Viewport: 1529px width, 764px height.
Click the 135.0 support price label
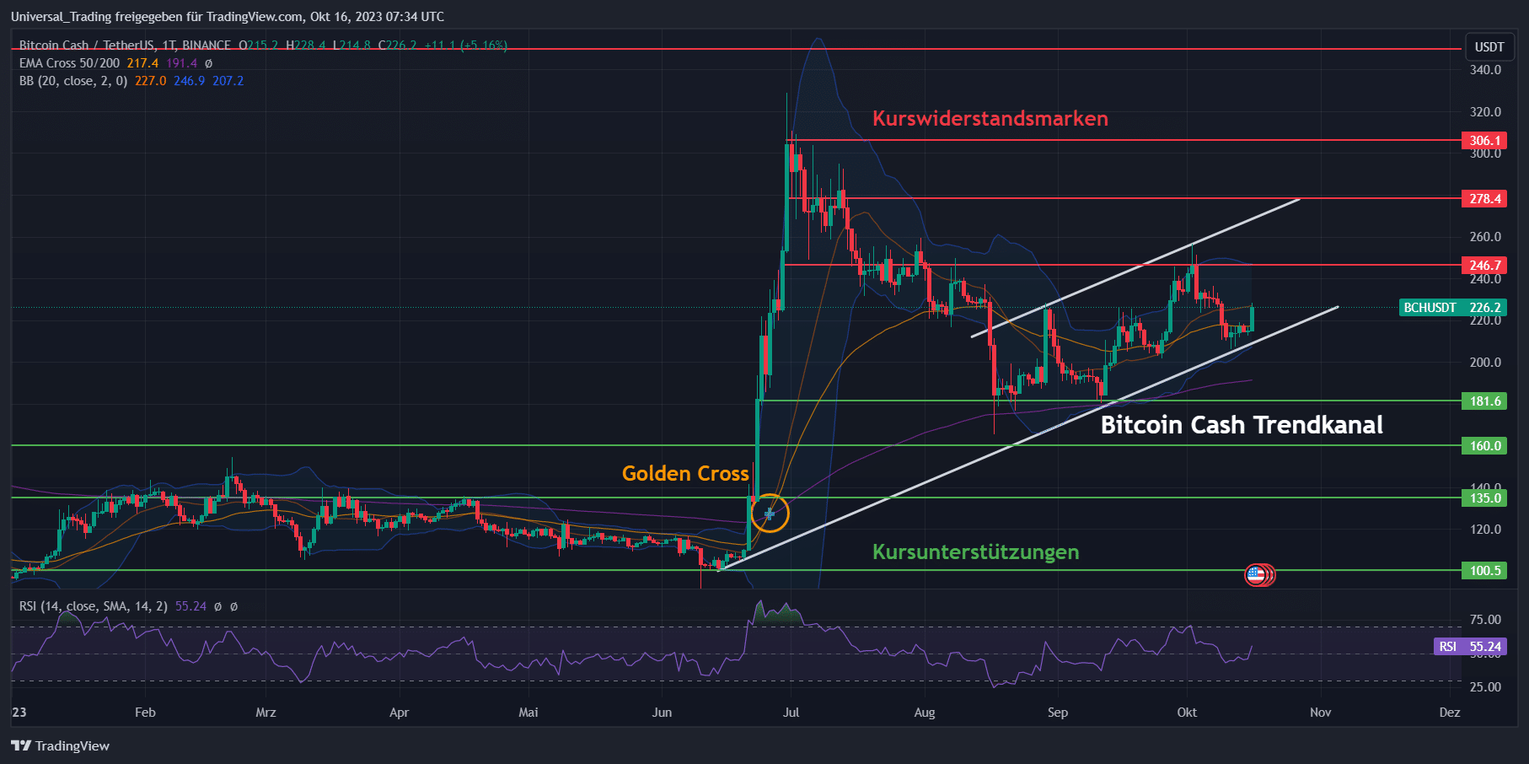(x=1484, y=498)
